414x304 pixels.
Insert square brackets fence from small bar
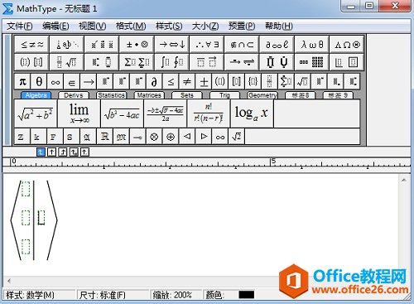coord(237,81)
